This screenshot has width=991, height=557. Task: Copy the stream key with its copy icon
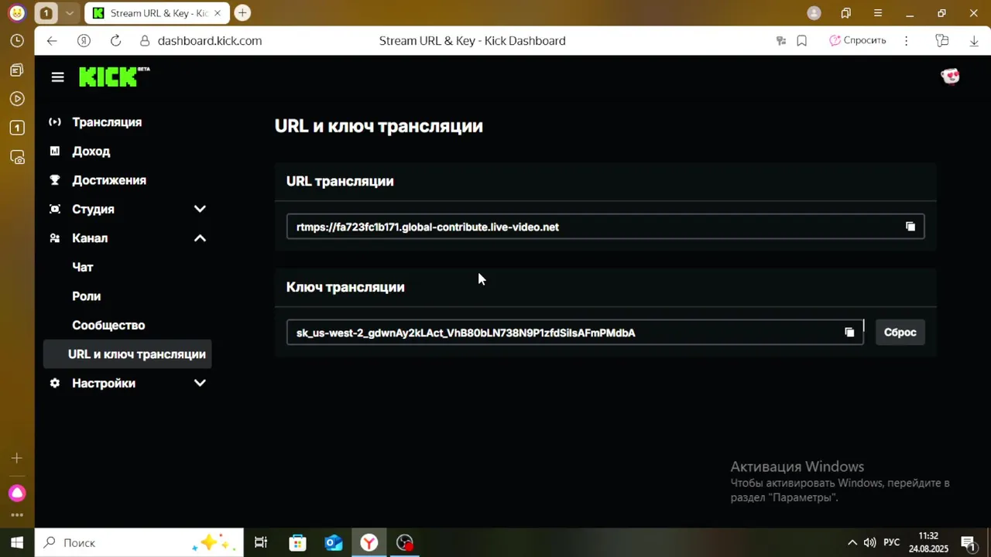coord(849,333)
